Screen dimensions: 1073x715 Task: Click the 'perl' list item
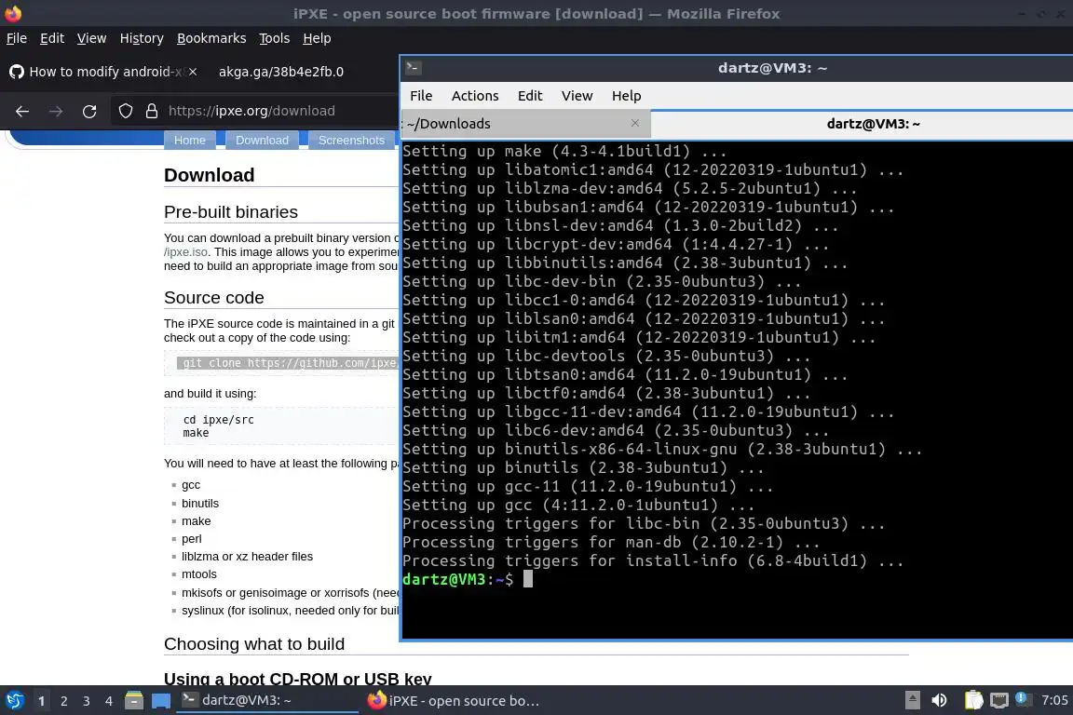click(192, 538)
